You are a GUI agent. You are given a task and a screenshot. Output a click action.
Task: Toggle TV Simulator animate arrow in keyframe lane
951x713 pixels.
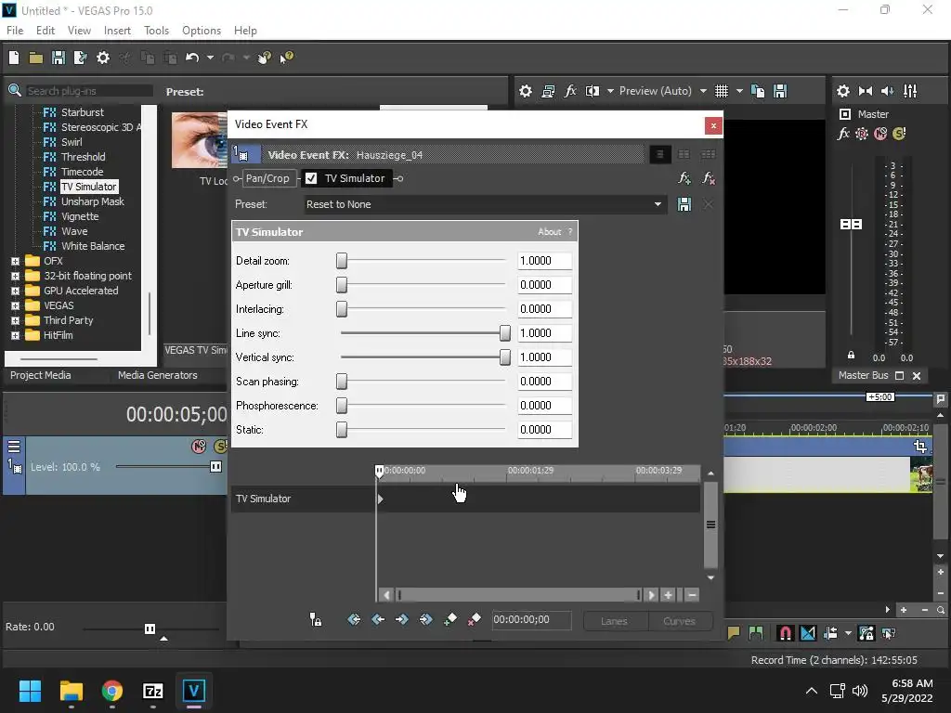[x=380, y=499]
